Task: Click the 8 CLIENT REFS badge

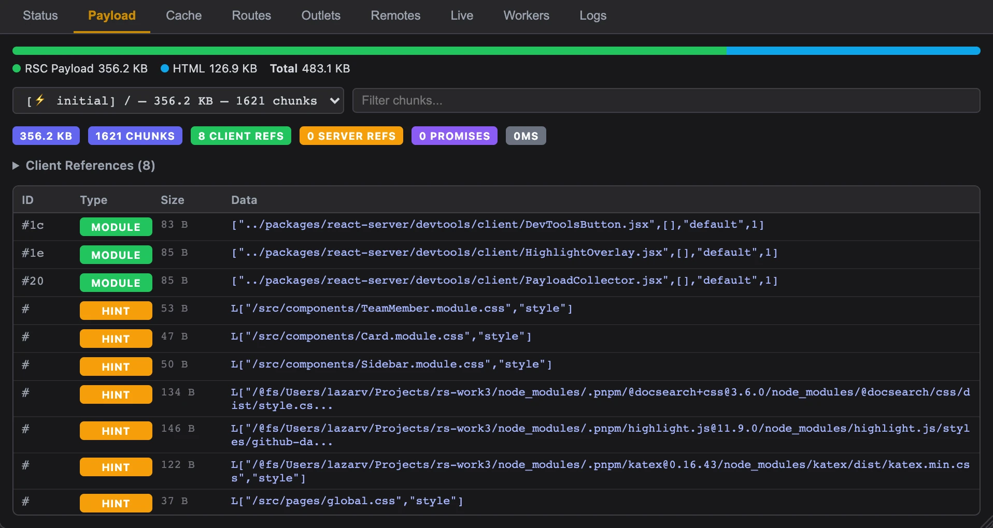Action: [240, 136]
